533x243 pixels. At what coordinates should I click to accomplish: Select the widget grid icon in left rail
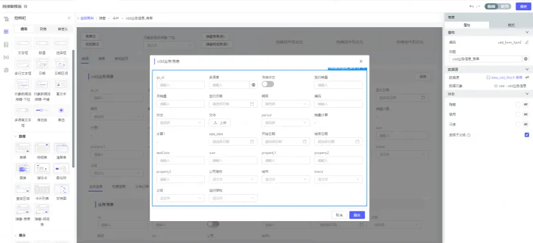tap(6, 32)
